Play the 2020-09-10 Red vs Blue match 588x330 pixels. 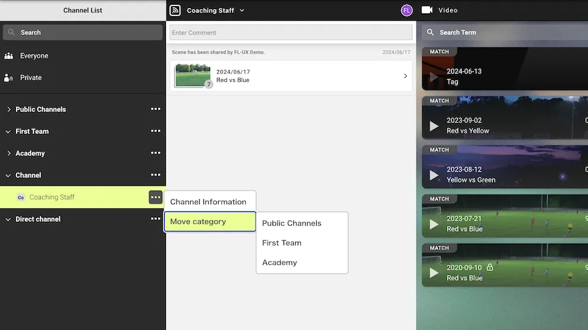coord(434,273)
